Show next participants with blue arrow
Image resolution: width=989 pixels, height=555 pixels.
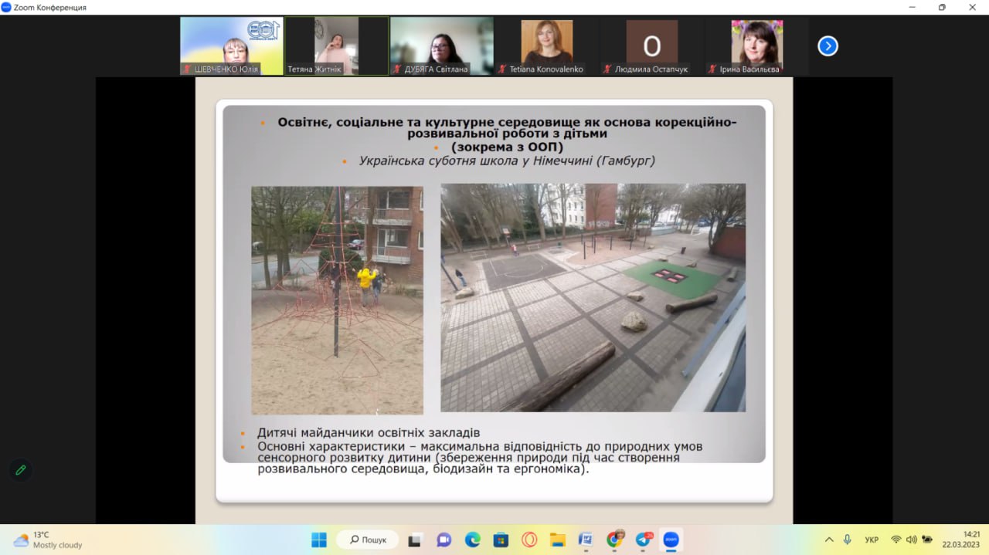(x=828, y=46)
